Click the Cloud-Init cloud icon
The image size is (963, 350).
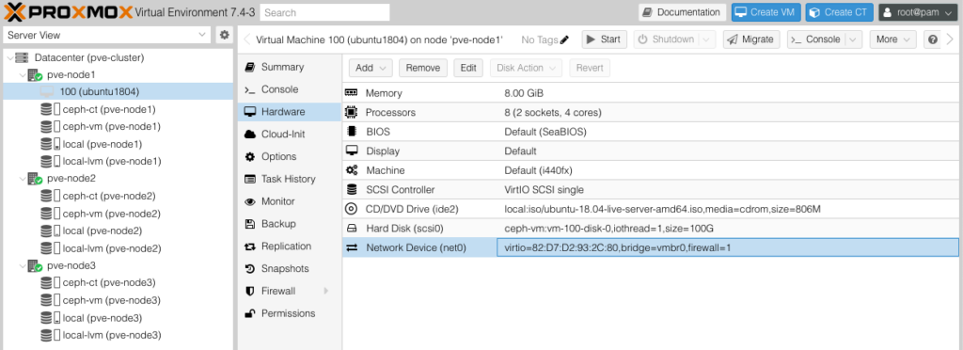(250, 135)
